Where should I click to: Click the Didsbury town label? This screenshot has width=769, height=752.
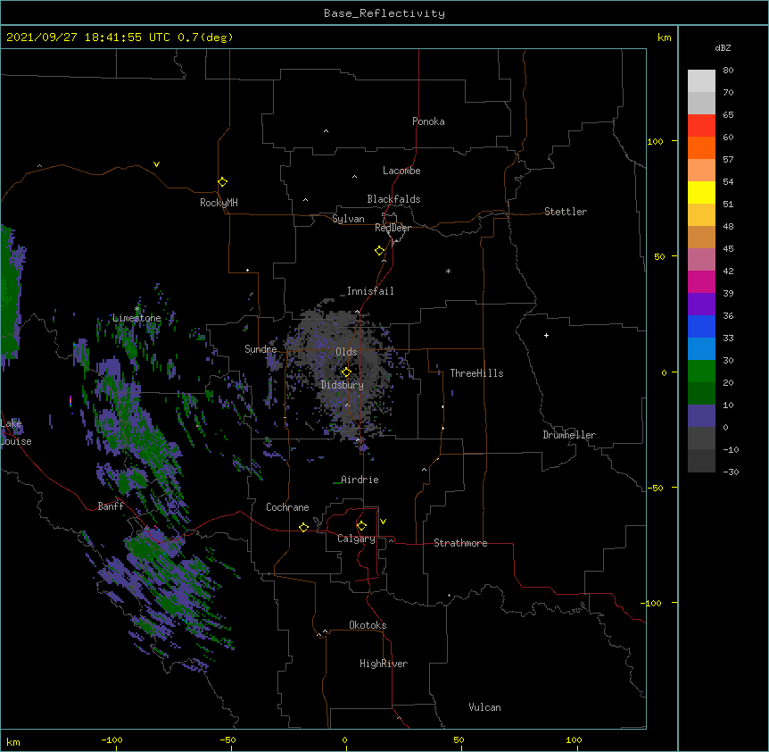pyautogui.click(x=342, y=385)
